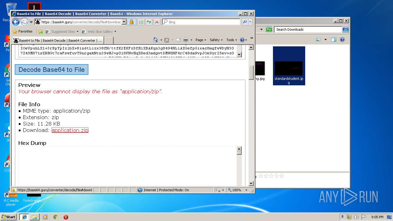Open the Tools menu
Screen dimensions: 393x221
point(232,40)
